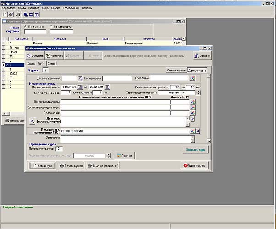
Task: Open calendar for 'Дата направления' field
Action: coord(80,78)
